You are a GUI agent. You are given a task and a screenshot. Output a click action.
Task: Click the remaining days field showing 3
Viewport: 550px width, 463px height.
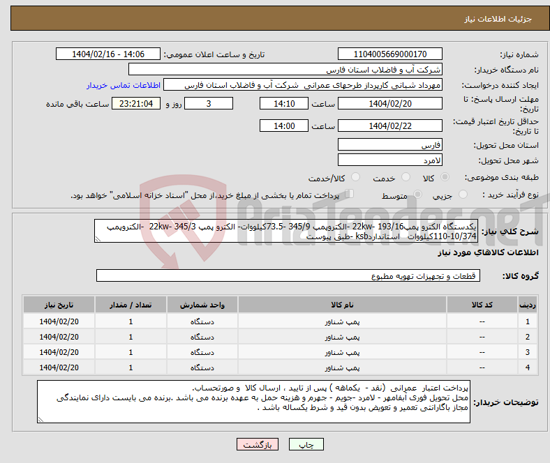pyautogui.click(x=209, y=103)
